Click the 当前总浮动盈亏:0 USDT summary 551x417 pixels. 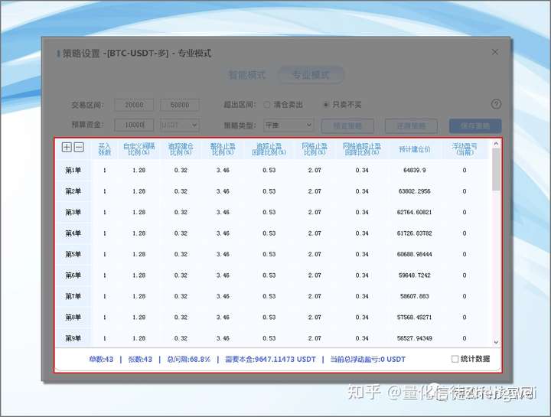pyautogui.click(x=367, y=360)
